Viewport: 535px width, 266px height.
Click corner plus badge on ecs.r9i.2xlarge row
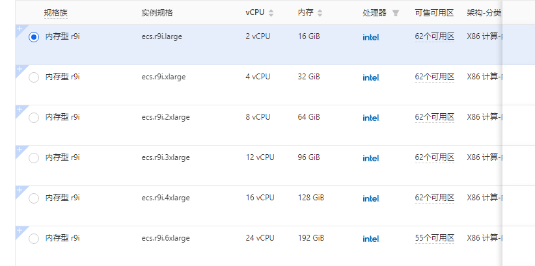[x=20, y=109]
